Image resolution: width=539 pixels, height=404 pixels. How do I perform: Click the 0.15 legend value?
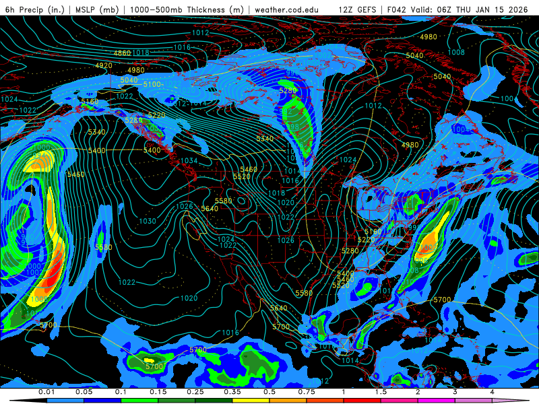tap(158, 392)
